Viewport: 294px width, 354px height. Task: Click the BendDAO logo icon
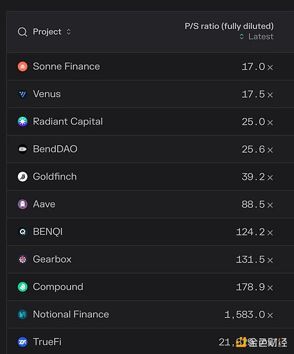tap(23, 149)
